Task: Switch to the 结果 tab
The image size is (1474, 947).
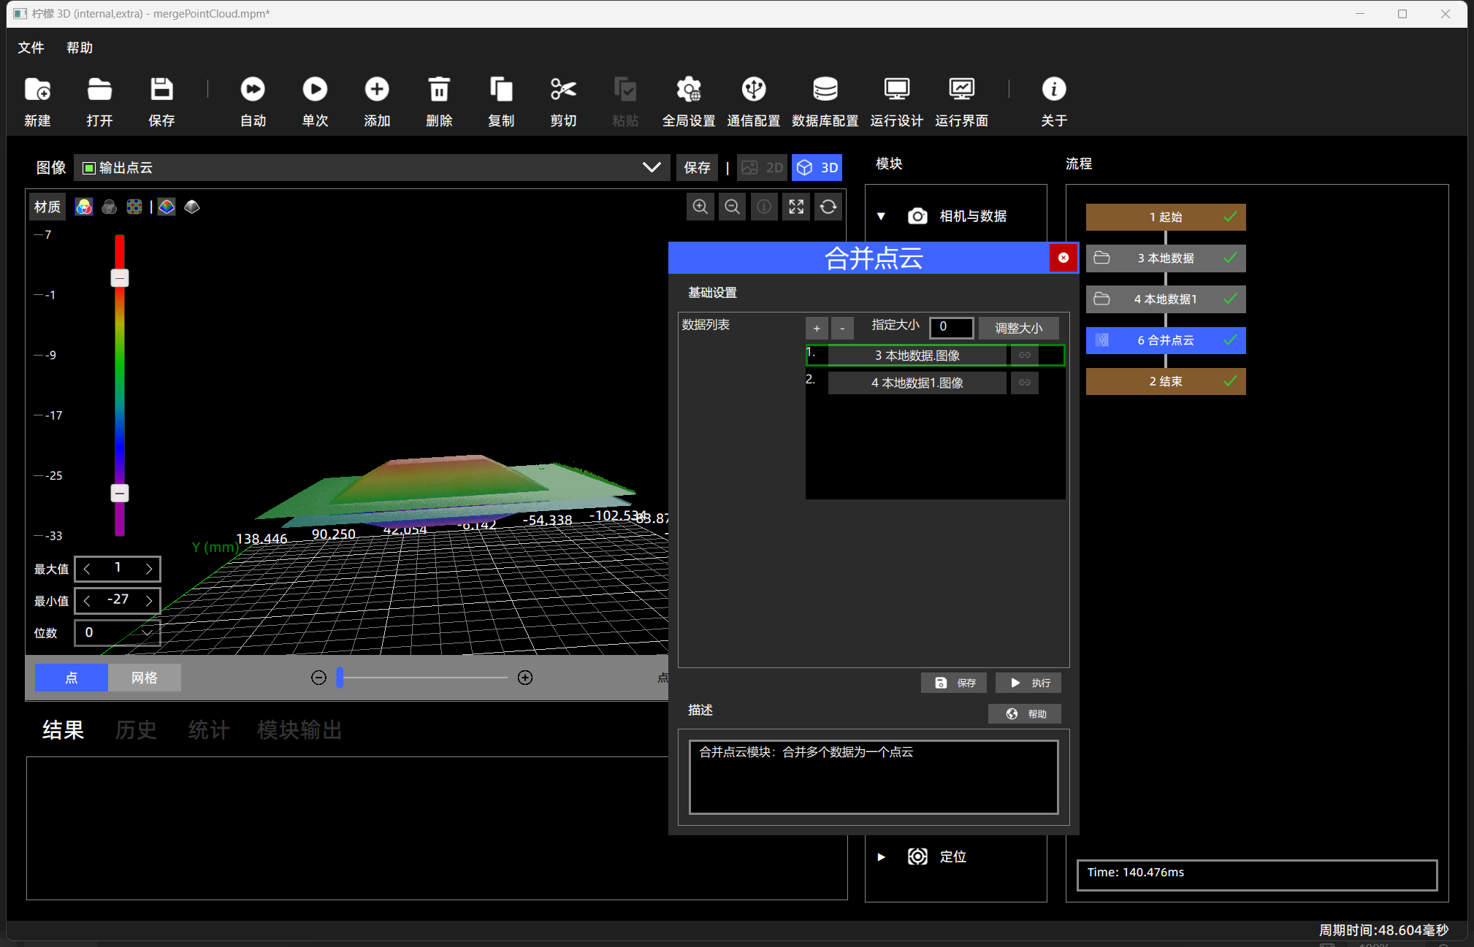Action: coord(63,729)
